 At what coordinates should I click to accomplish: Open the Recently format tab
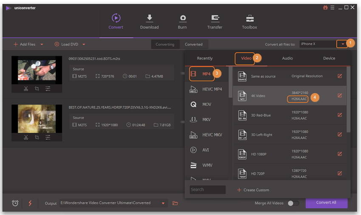(205, 58)
